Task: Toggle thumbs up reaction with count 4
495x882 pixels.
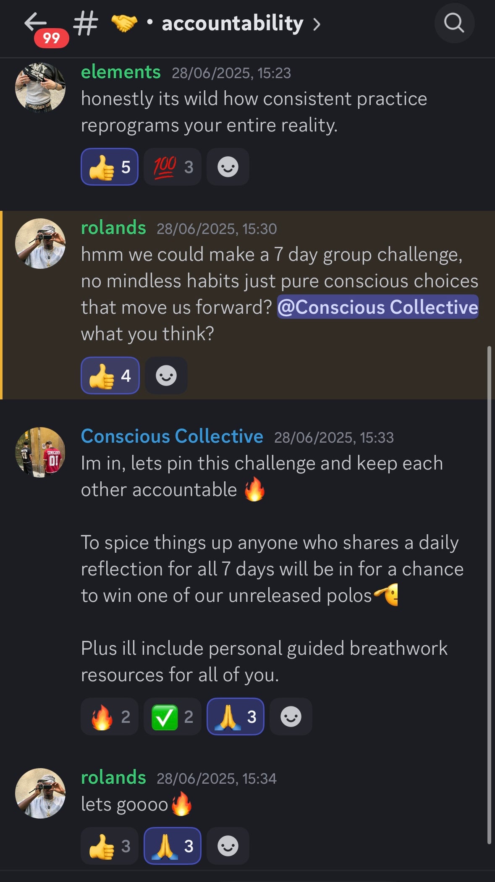Action: pyautogui.click(x=110, y=375)
